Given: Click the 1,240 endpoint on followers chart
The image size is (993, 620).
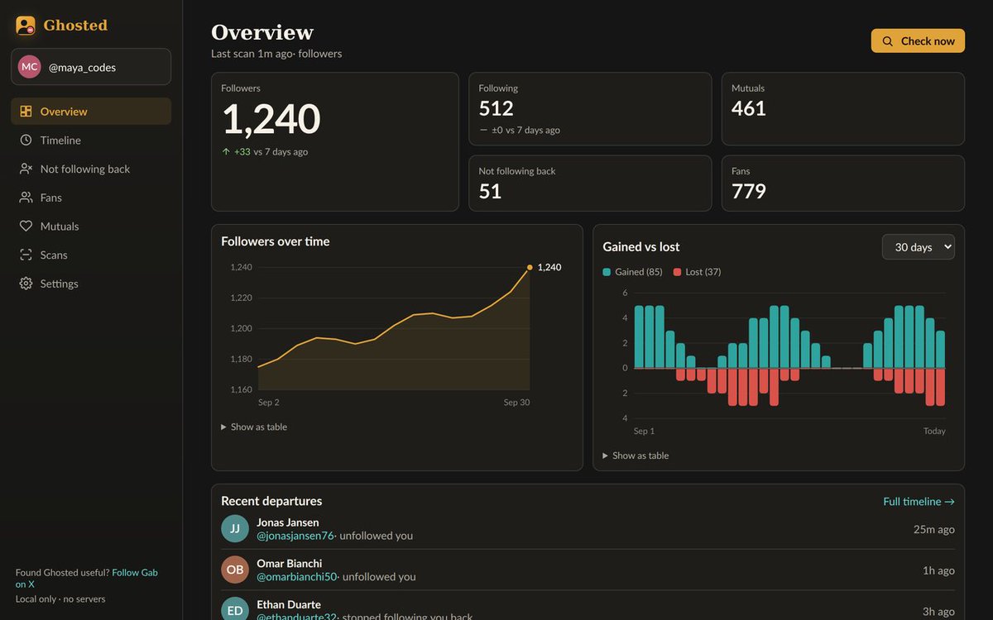Looking at the screenshot, I should pos(530,267).
